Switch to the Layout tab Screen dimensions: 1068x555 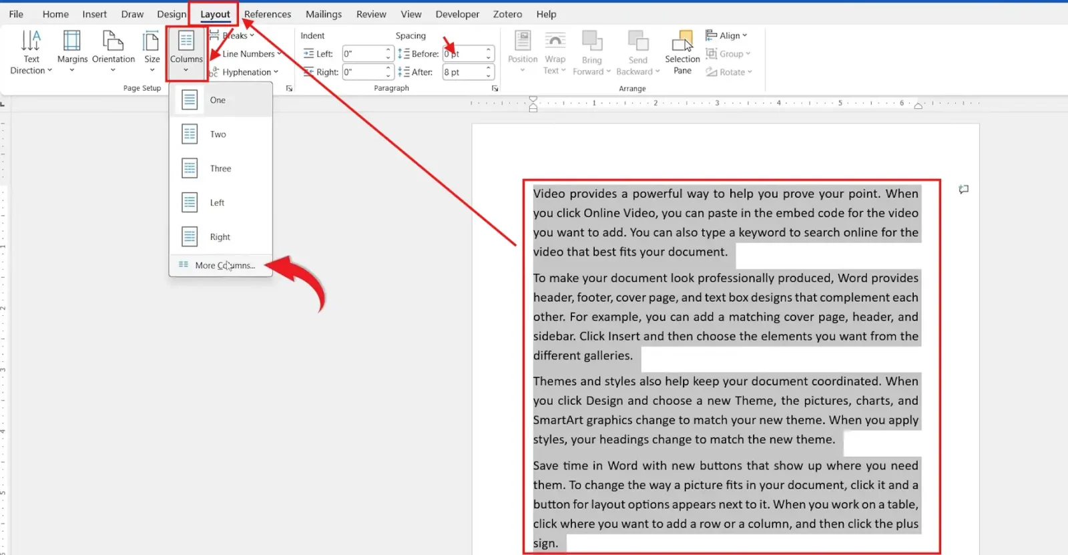[x=215, y=14]
